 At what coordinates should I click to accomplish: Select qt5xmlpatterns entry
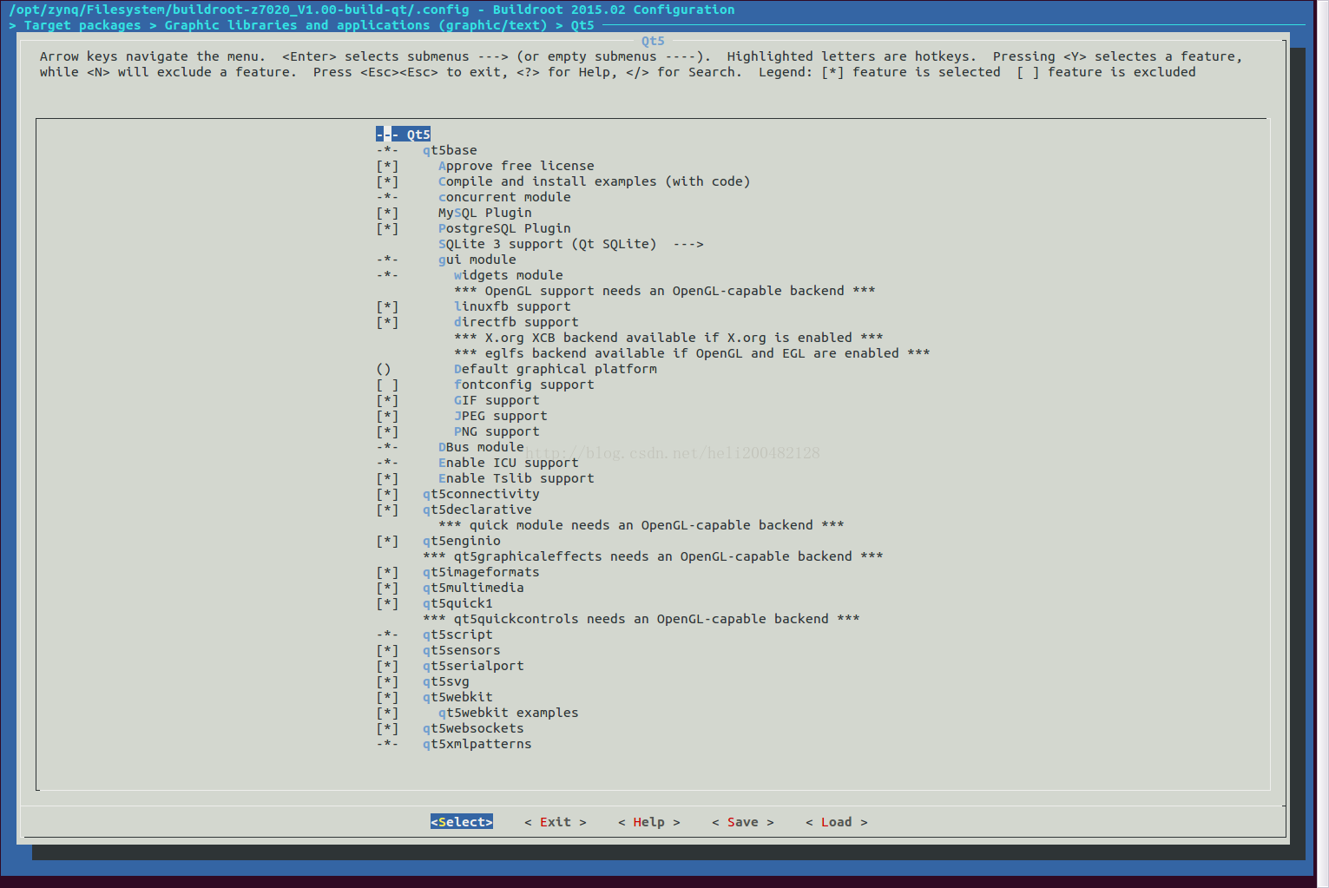pyautogui.click(x=477, y=744)
